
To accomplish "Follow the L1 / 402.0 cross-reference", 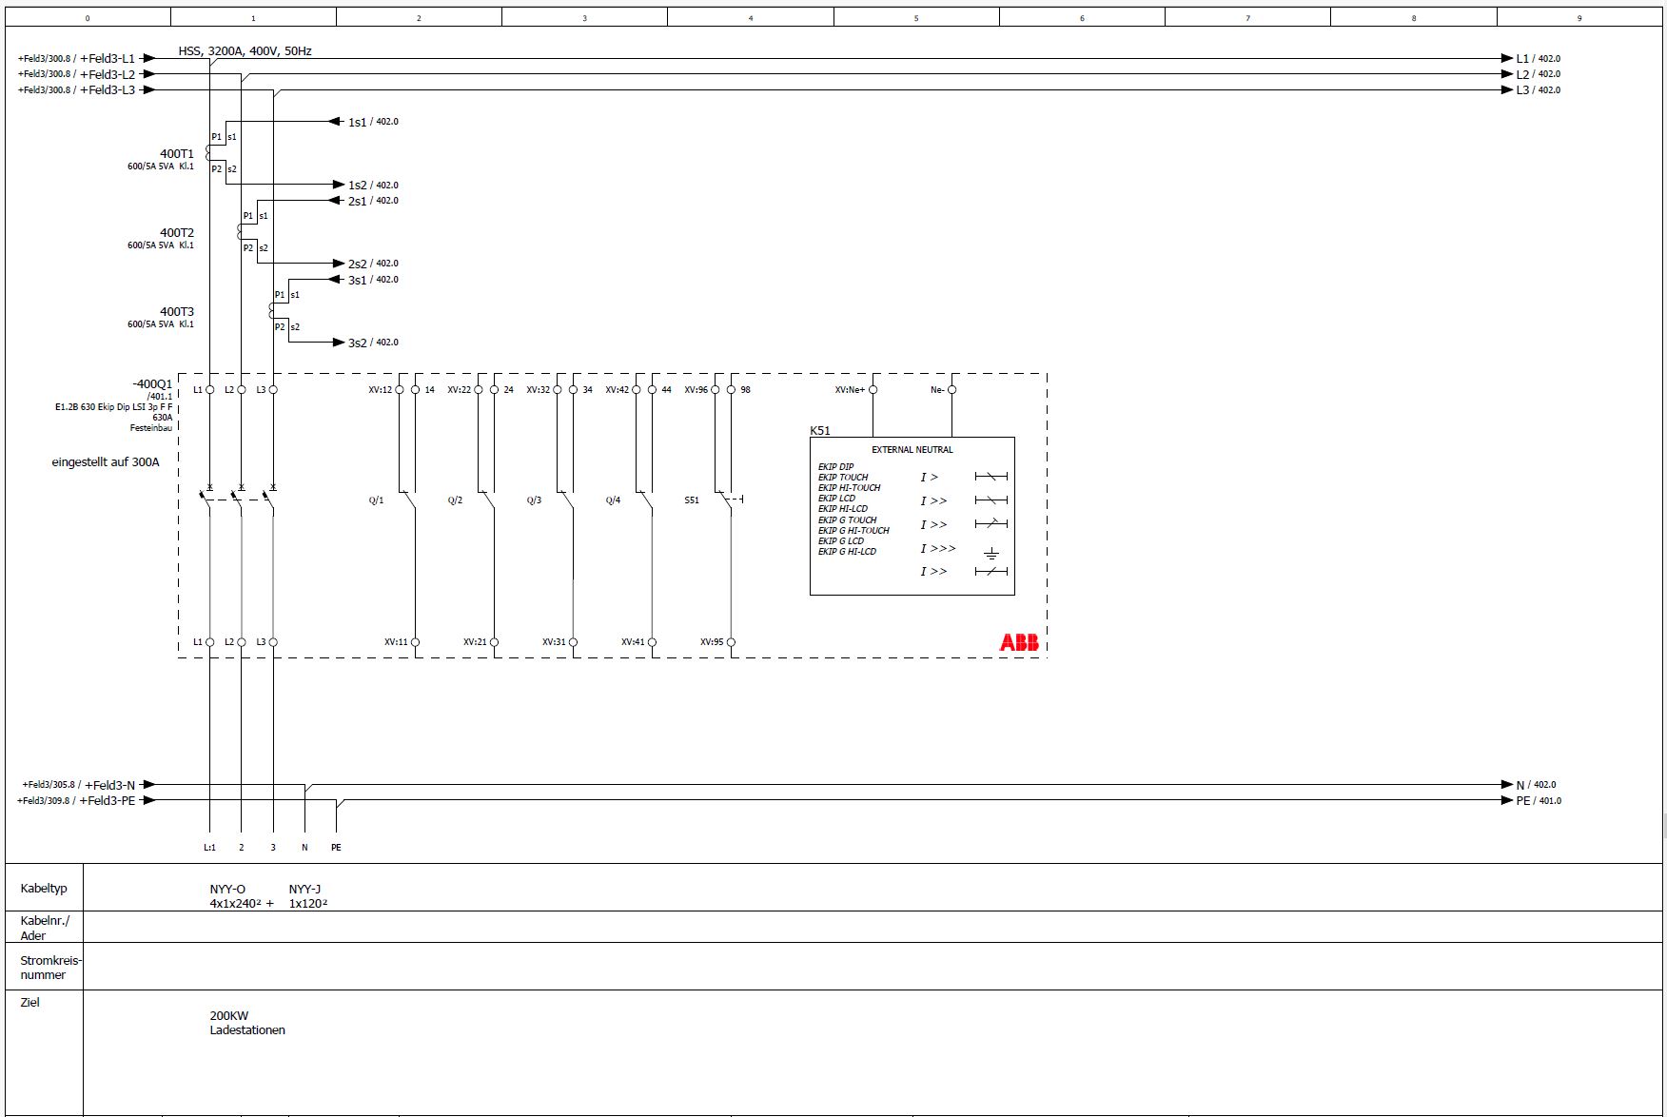I will click(1537, 59).
